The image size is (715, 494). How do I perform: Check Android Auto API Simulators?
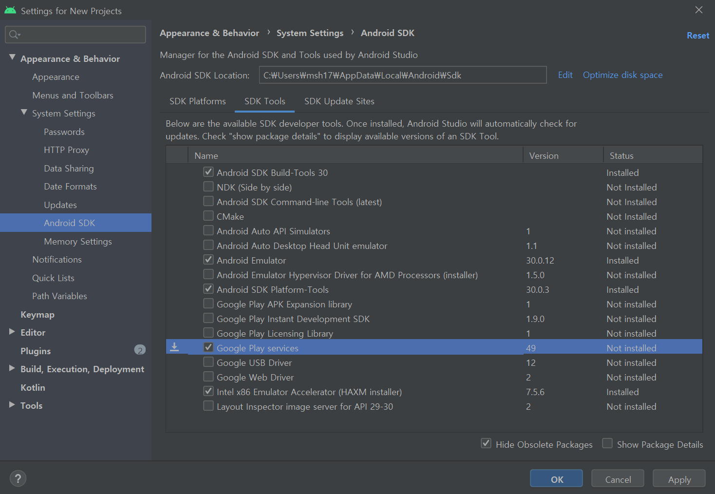pyautogui.click(x=208, y=230)
